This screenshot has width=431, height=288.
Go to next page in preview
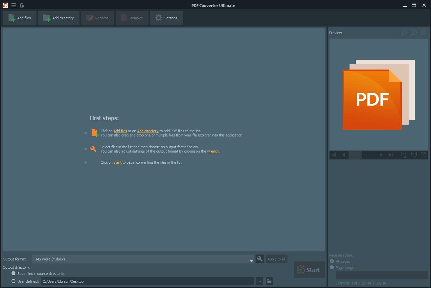pos(381,155)
